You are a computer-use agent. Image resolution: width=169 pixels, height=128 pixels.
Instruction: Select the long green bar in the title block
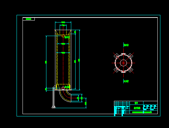[x=142, y=112]
